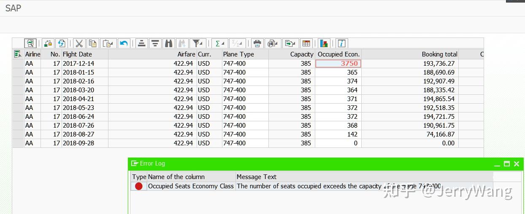This screenshot has width=525, height=214.
Task: Open the Views button next to Print
Action: point(273,43)
